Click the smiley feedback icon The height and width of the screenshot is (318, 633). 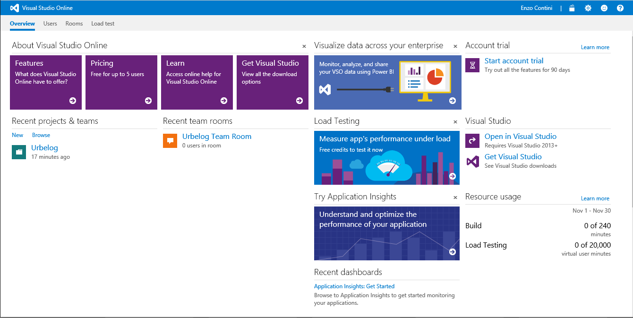click(x=604, y=8)
